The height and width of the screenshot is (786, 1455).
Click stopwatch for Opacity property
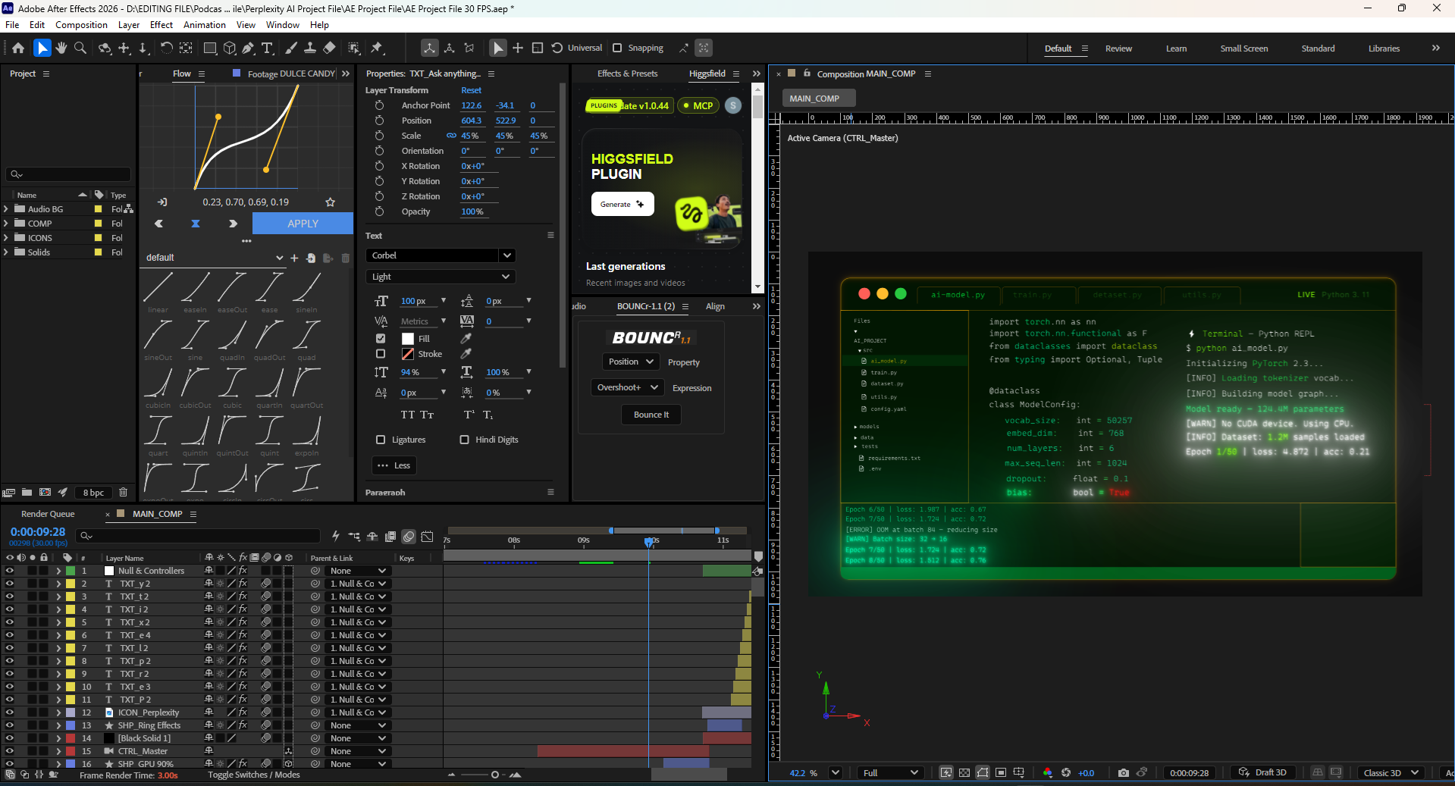point(379,211)
